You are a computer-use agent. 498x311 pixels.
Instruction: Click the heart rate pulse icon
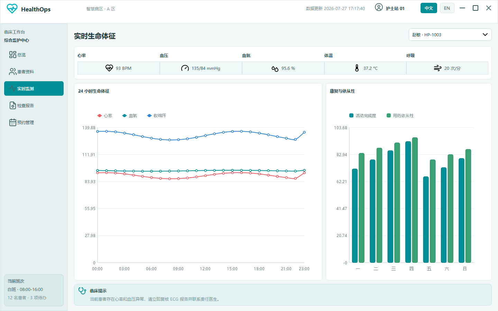coord(109,68)
